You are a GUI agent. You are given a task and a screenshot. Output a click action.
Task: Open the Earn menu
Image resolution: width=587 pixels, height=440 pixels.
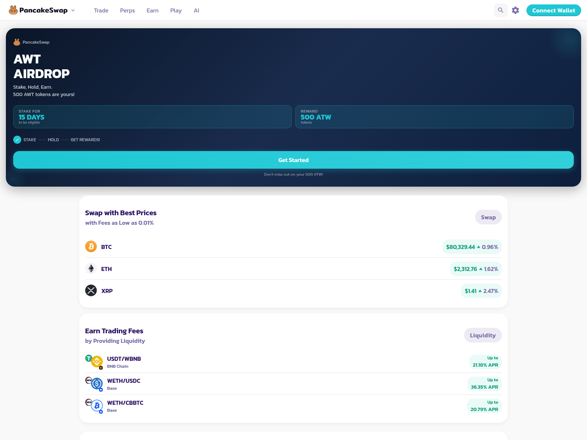coord(153,10)
